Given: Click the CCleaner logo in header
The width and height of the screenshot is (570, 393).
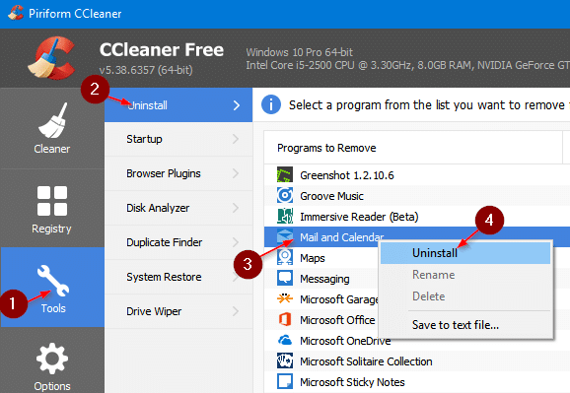Looking at the screenshot, I should click(51, 58).
